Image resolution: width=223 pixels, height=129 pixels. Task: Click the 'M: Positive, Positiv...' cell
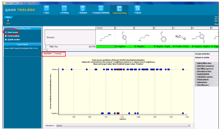point(182,47)
